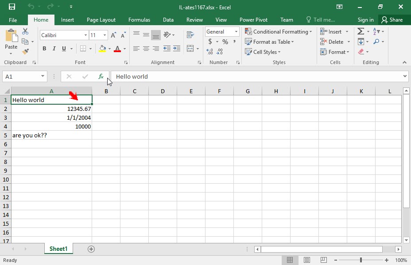
Task: Apply fill color with the paint bucket
Action: coord(102,49)
